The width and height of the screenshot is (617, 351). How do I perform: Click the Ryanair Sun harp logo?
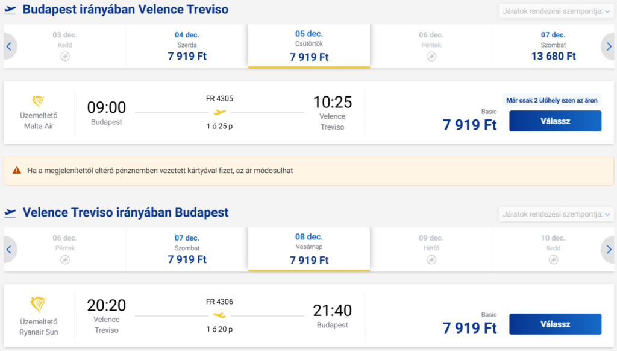click(x=39, y=305)
